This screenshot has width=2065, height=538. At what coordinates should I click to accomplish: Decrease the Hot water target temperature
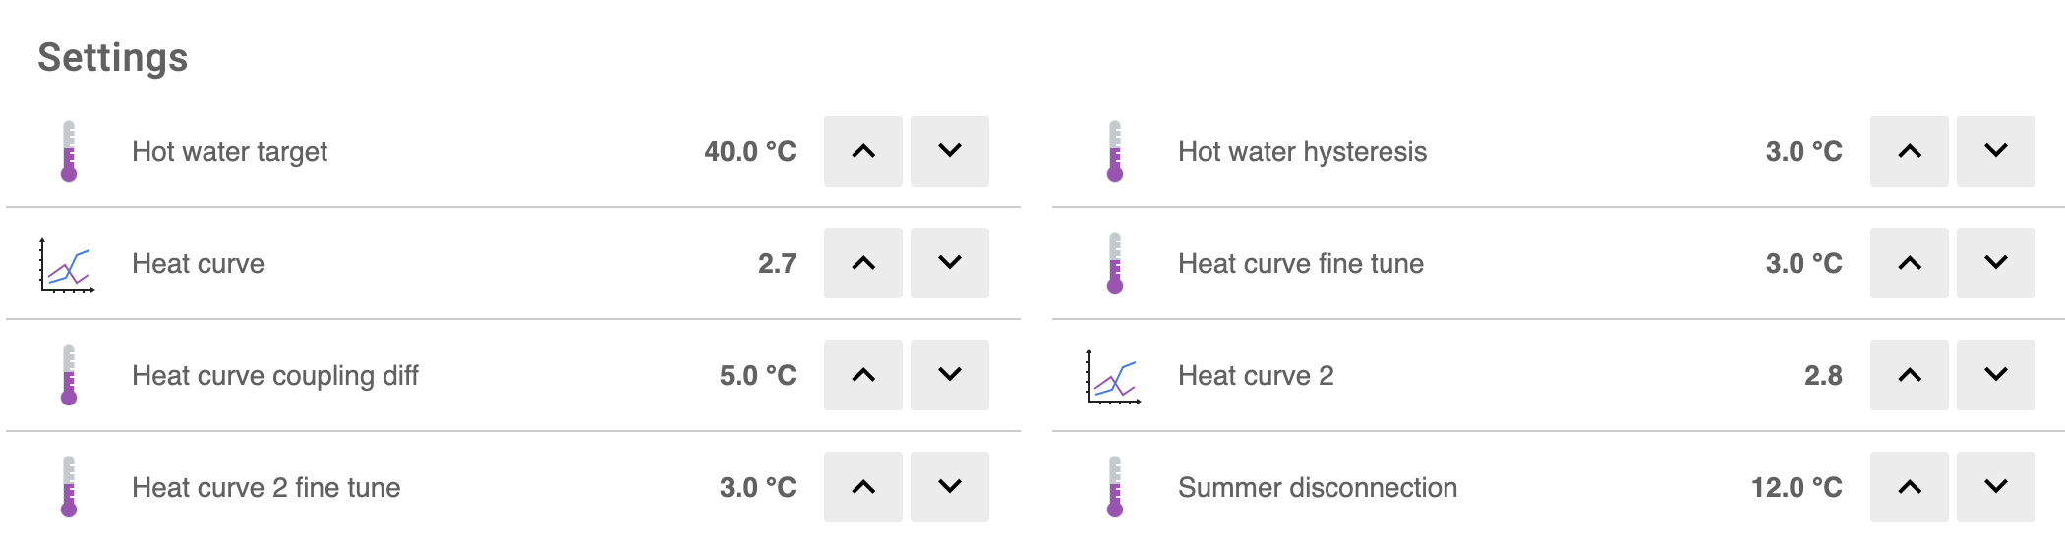(x=950, y=151)
